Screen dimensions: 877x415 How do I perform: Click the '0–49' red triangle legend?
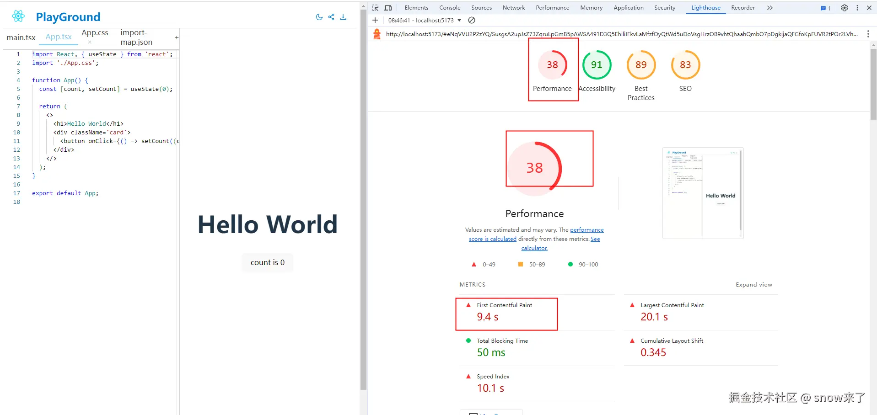(484, 265)
